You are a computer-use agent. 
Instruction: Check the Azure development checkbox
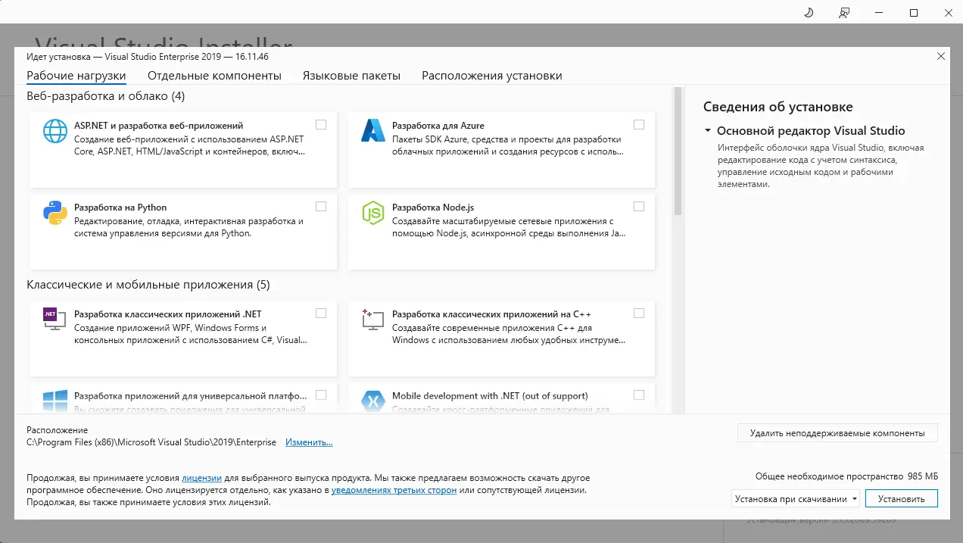[x=639, y=123]
